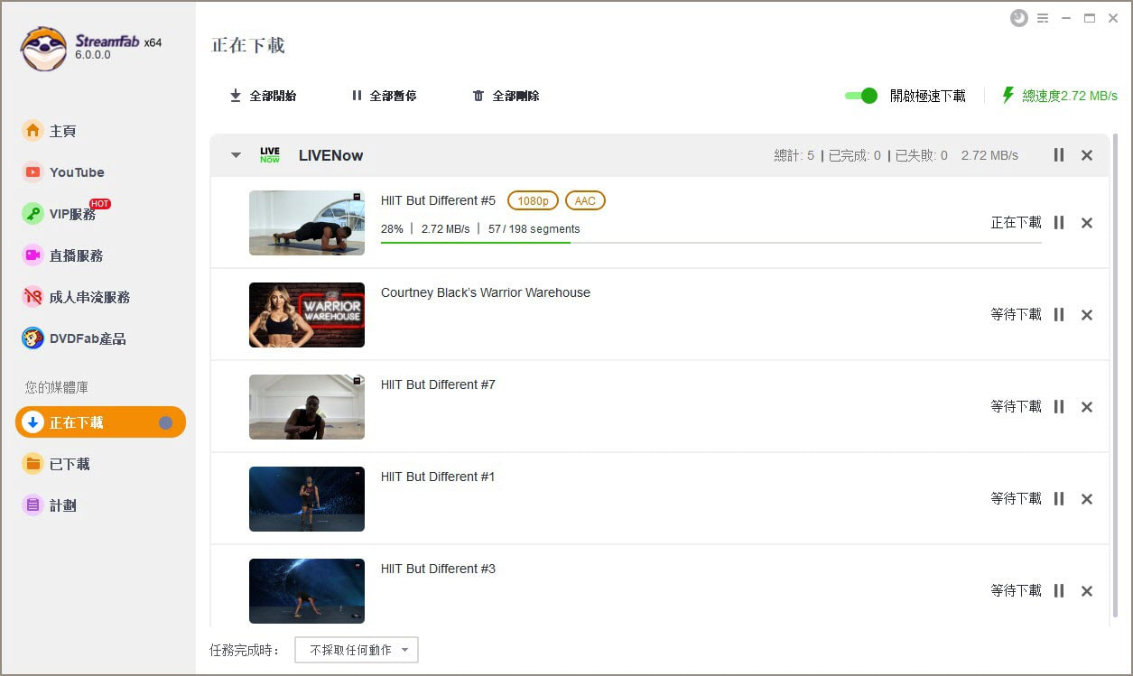Open VIP服務 section

71,214
